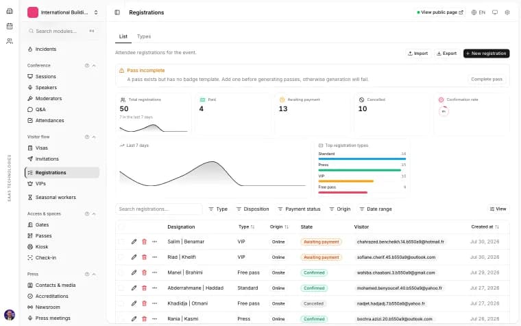Collapse the Conference section in the sidebar
Viewport: 521px width, 326px height.
94,65
